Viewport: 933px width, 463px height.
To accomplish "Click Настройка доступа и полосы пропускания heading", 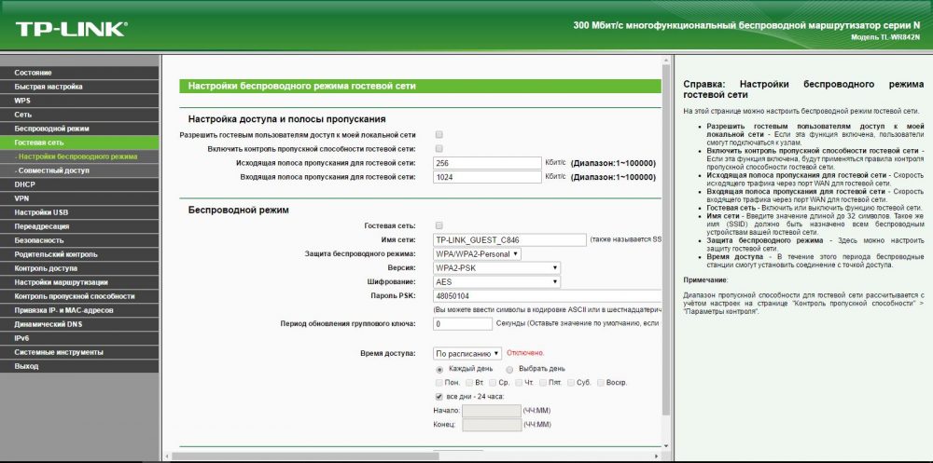I will [286, 119].
